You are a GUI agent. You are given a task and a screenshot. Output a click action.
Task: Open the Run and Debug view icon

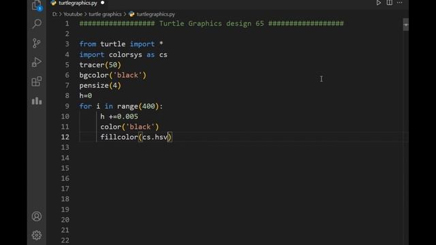[37, 62]
